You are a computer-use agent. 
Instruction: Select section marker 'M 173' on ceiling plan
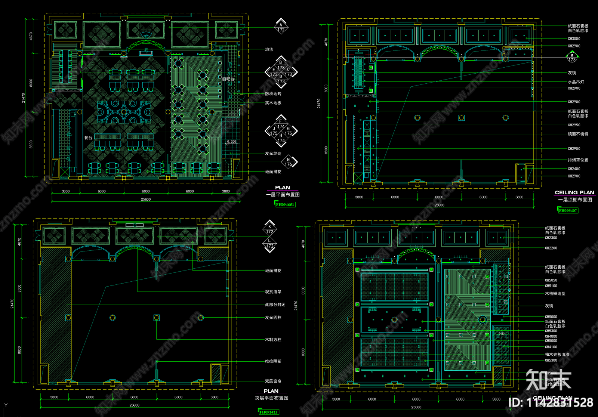click(572, 58)
